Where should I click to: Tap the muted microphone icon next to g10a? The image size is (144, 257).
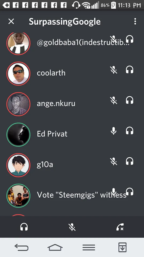(x=114, y=161)
